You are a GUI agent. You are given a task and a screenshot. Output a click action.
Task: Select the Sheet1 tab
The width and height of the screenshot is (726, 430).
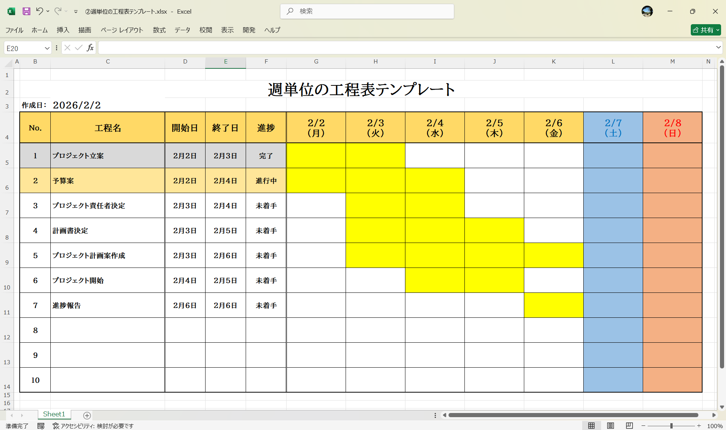[x=54, y=414]
